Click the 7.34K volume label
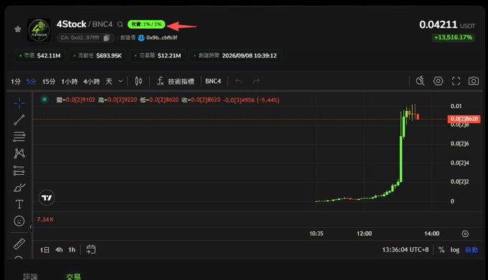 tap(45, 219)
